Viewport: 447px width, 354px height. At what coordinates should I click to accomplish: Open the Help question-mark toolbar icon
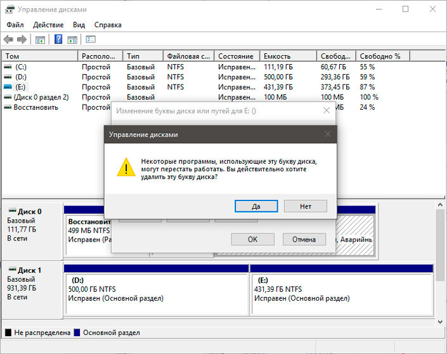(x=58, y=39)
